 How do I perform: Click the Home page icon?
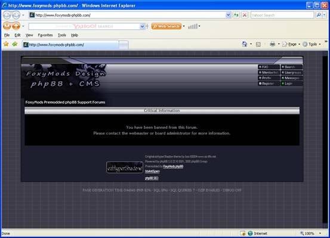(x=244, y=44)
